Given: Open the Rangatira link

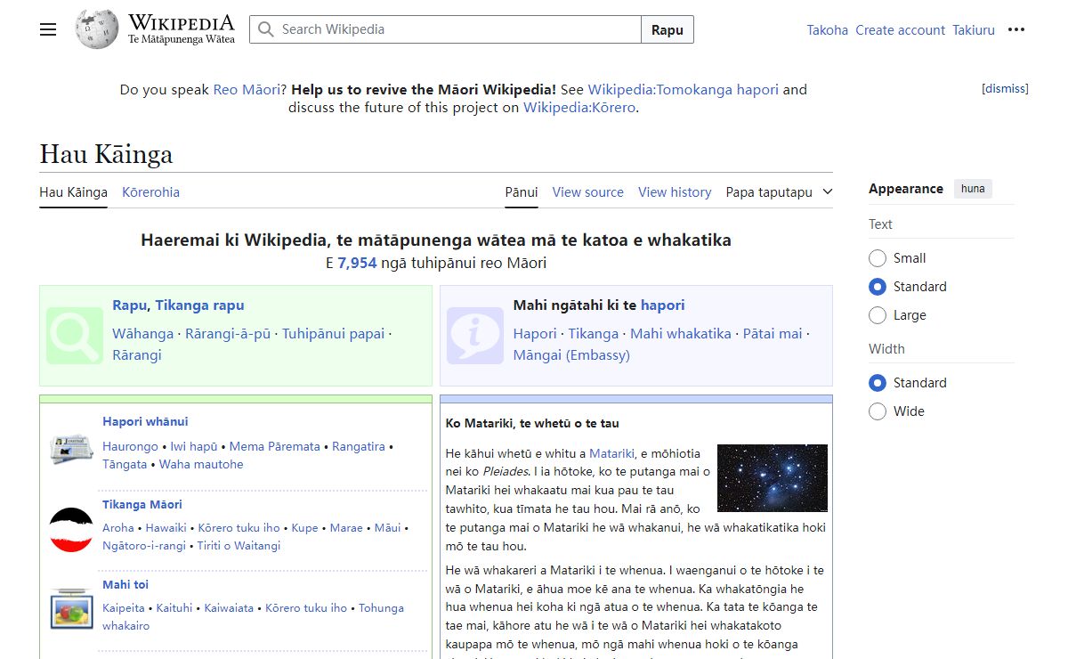Looking at the screenshot, I should tap(359, 446).
